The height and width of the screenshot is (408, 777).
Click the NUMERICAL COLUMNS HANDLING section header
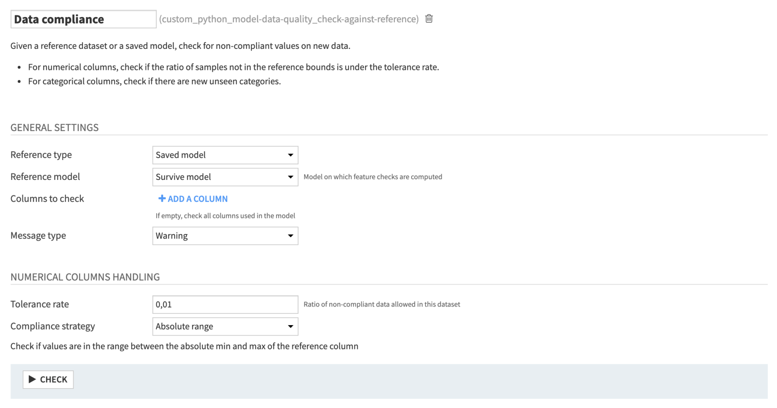click(x=85, y=277)
